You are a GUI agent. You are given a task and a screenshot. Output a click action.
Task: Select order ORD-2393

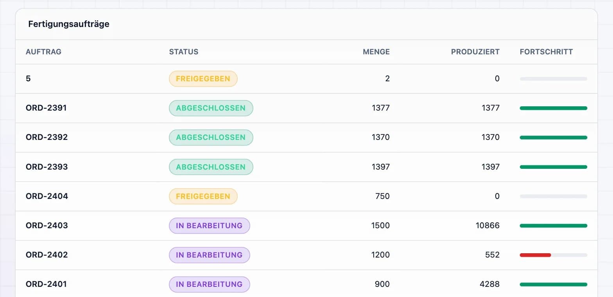[47, 167]
